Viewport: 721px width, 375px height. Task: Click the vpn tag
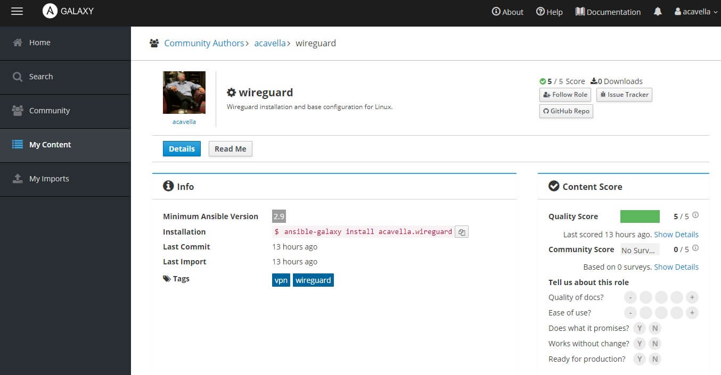click(281, 280)
